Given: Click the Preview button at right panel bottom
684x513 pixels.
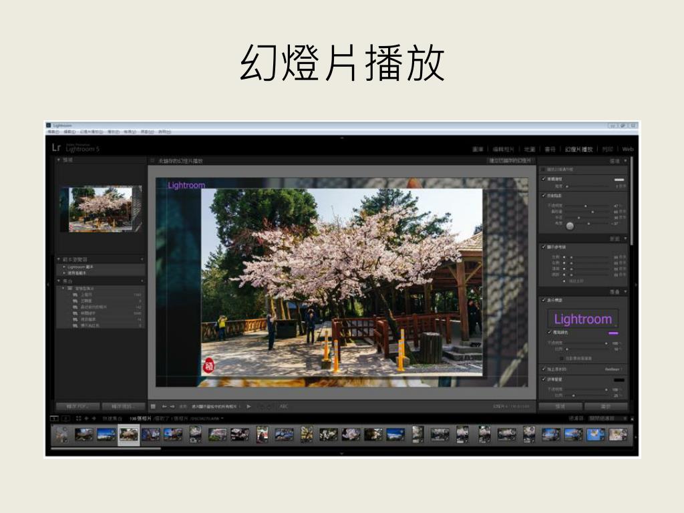Looking at the screenshot, I should (560, 407).
